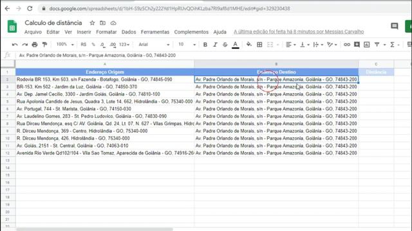412x231 pixels.
Task: Click the redo arrow icon
Action: [x=24, y=44]
